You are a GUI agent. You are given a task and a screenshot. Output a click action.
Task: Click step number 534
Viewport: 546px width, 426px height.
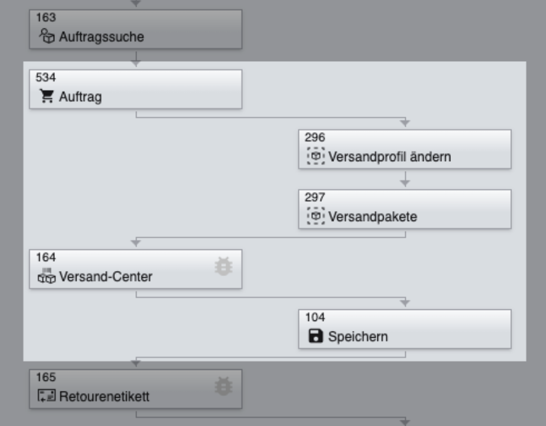45,77
